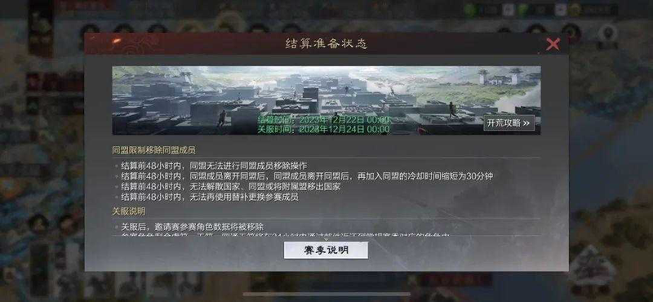Tap the city landscape banner image
The height and width of the screenshot is (302, 653).
point(326,100)
